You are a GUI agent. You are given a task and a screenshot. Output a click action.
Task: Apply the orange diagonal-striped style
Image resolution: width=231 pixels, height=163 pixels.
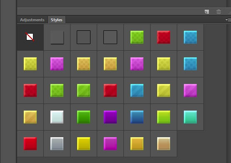point(30,117)
